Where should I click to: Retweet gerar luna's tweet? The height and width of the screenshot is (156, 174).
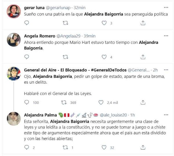point(65,23)
